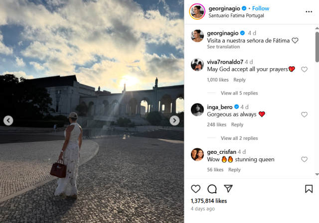Click See translation under caption

pyautogui.click(x=223, y=47)
